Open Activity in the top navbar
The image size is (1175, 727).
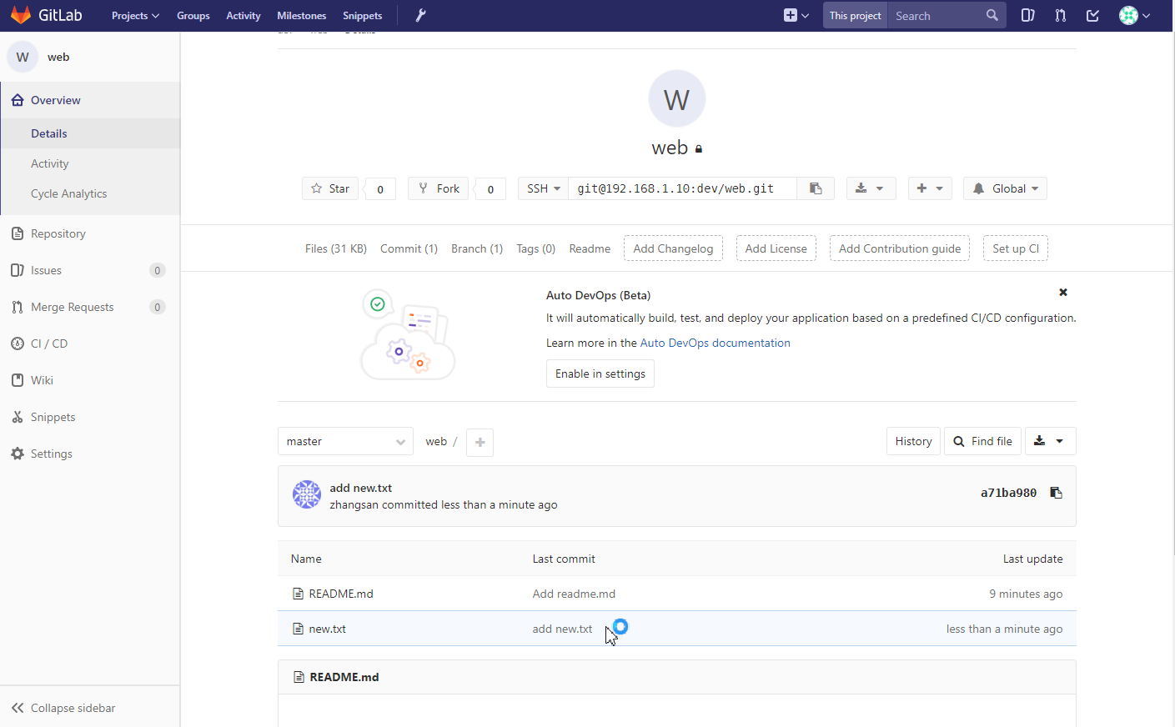[x=243, y=16]
